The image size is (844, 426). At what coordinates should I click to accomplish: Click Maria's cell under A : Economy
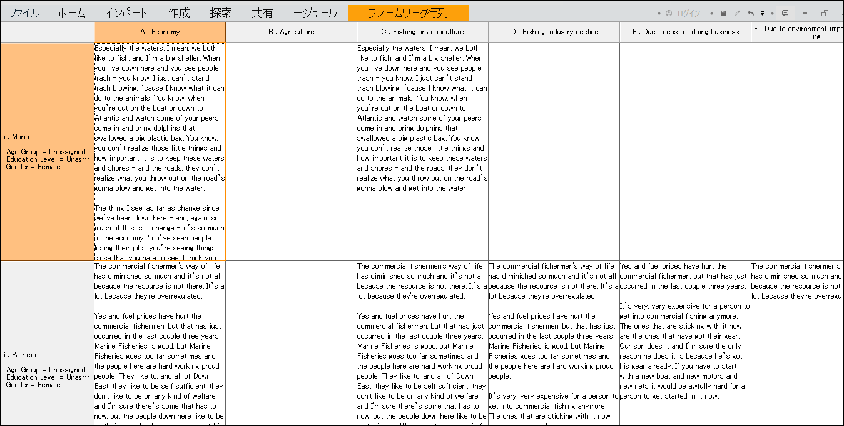(160, 152)
